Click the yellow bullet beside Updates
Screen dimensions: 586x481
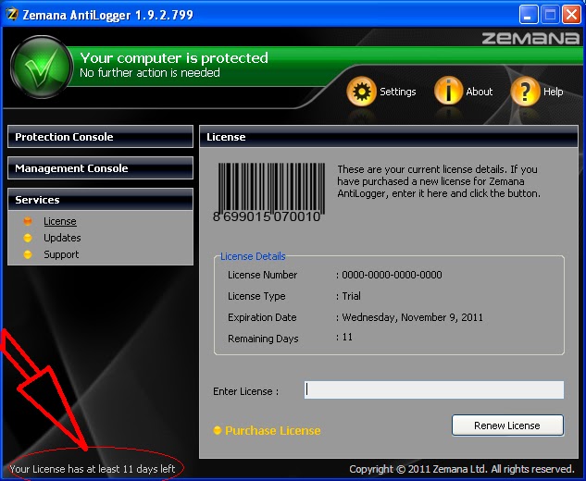coord(28,238)
